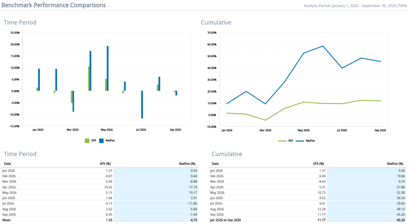Click the RedFox (%) header in the Cumulative table
The width and height of the screenshot is (412, 224).
(x=395, y=164)
